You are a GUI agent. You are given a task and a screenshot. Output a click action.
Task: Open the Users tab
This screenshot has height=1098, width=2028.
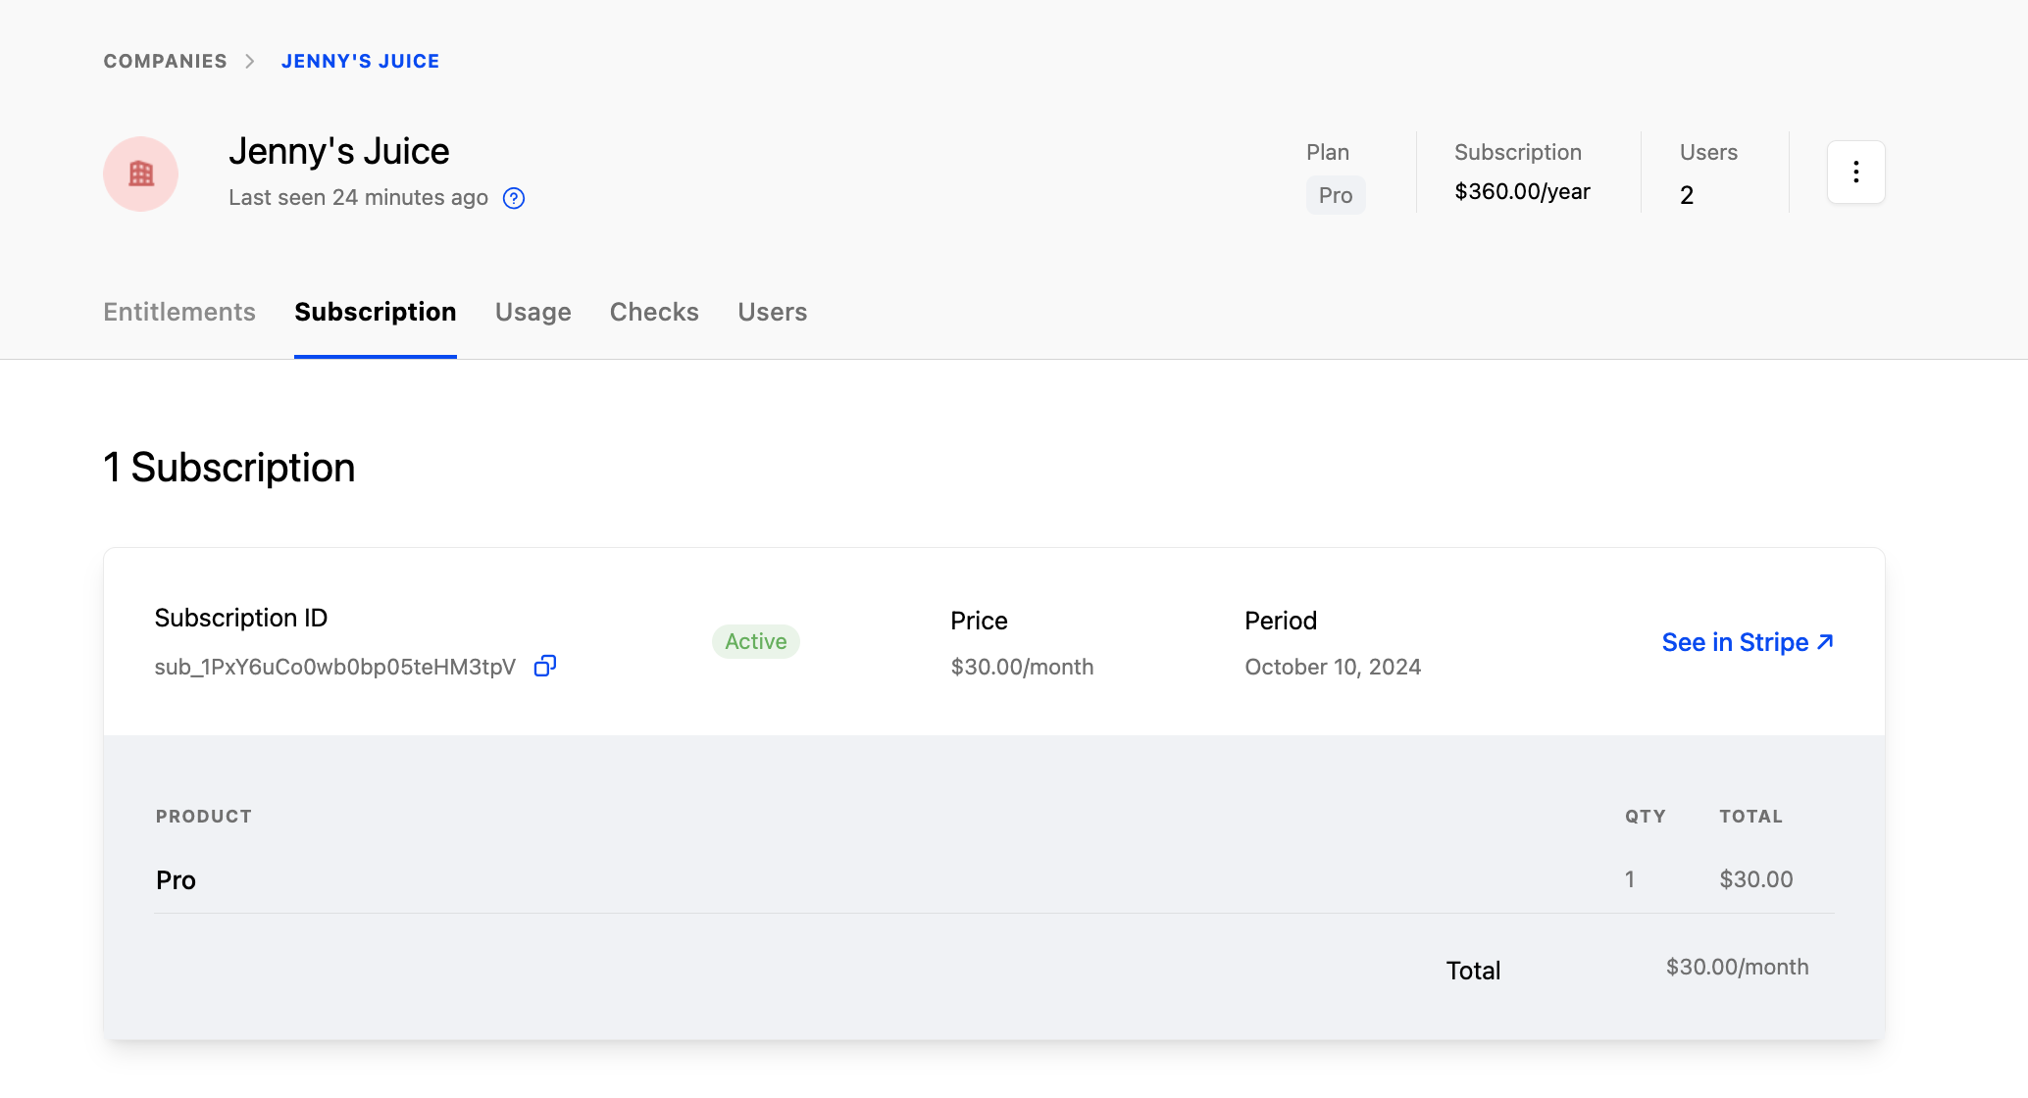[x=772, y=312]
